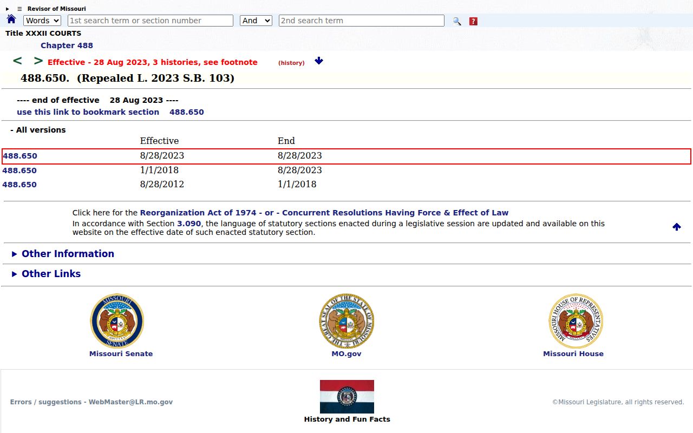Focus the 1st search term field
The width and height of the screenshot is (693, 433).
click(151, 21)
